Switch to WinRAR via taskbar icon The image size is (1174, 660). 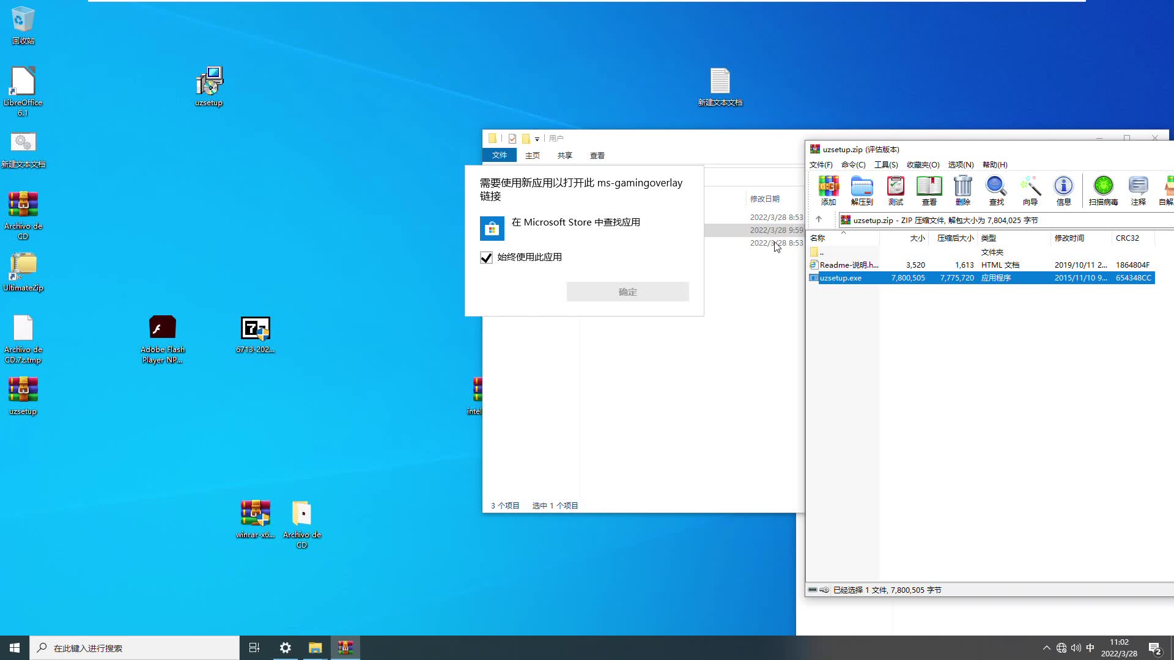point(345,648)
